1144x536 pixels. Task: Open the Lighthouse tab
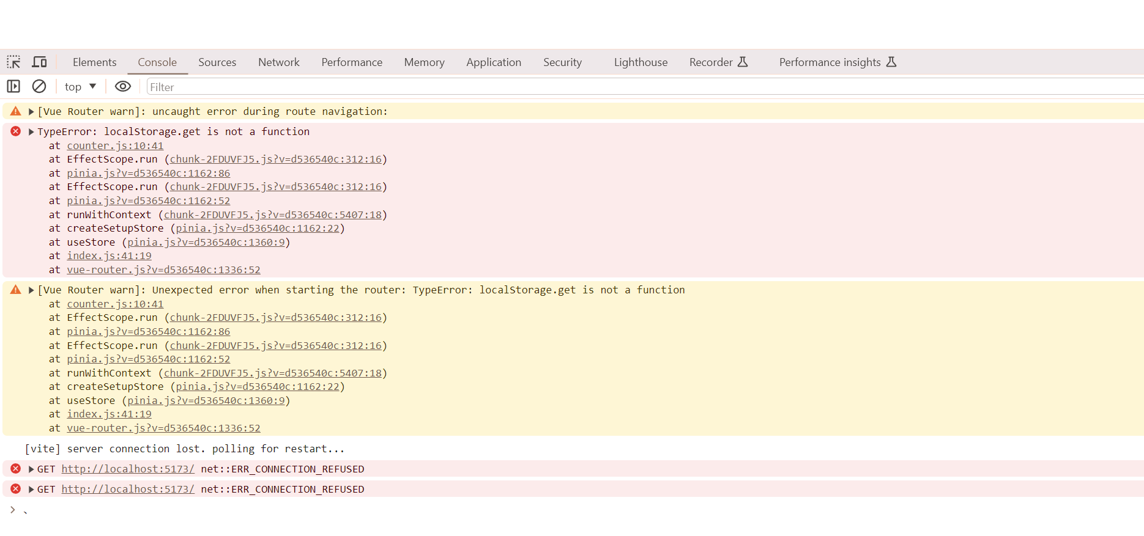[641, 62]
